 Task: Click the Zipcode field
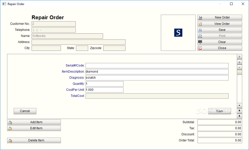pyautogui.click(x=114, y=48)
